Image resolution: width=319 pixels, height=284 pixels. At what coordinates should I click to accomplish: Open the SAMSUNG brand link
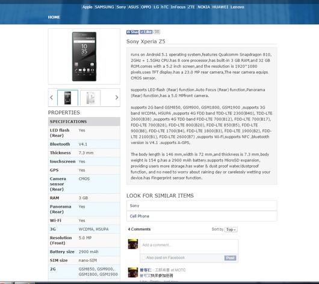coord(104,7)
